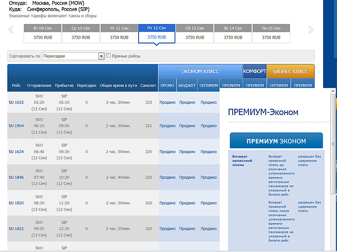Click the ПРОМО tariff column header
Screen dimensions: 337x252
(167, 86)
